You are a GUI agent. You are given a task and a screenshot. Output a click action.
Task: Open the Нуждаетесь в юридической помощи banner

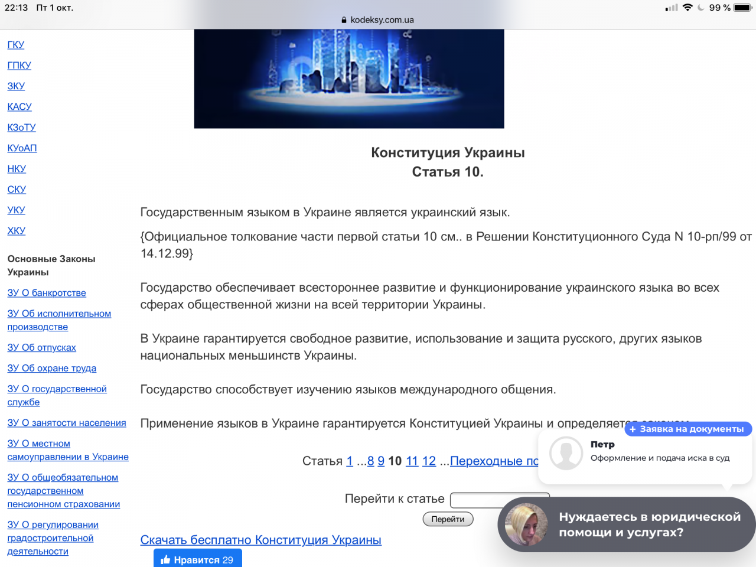click(x=649, y=524)
